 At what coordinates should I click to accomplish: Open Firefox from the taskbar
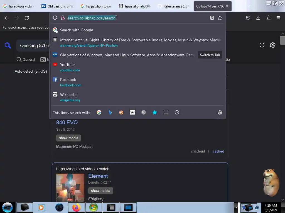point(76,207)
